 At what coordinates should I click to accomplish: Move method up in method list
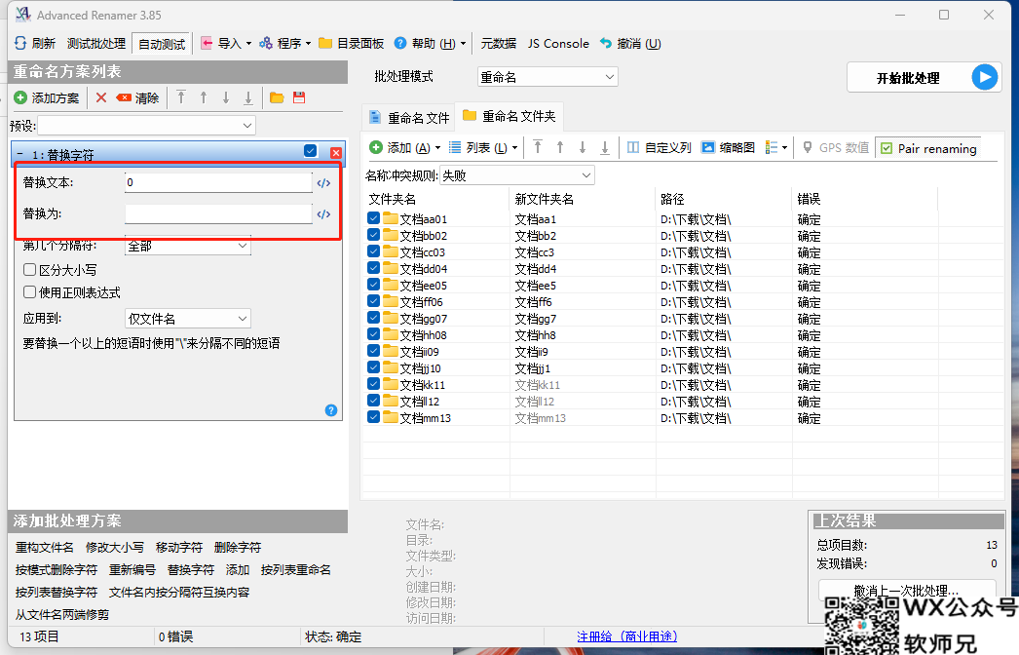click(204, 97)
